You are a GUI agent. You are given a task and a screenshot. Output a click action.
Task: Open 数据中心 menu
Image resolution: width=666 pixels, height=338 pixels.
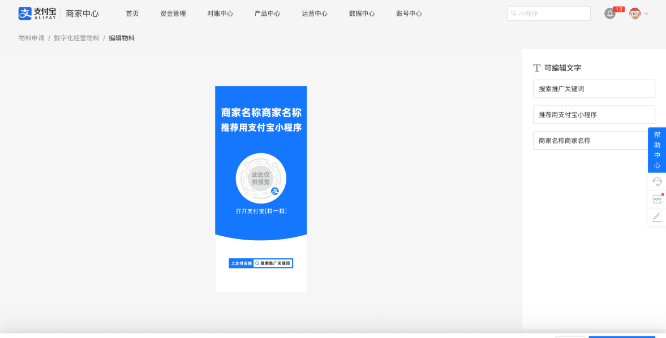(x=362, y=14)
